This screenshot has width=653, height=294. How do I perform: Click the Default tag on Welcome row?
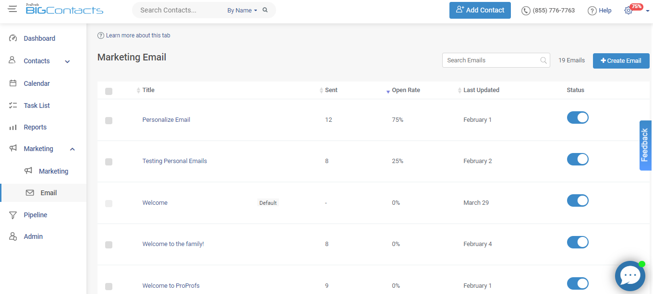click(x=268, y=203)
